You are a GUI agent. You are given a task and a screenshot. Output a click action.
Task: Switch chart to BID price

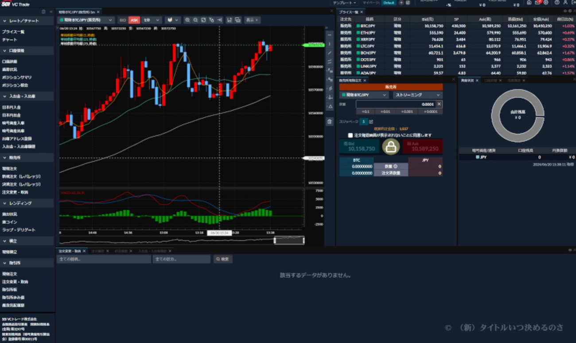click(123, 20)
